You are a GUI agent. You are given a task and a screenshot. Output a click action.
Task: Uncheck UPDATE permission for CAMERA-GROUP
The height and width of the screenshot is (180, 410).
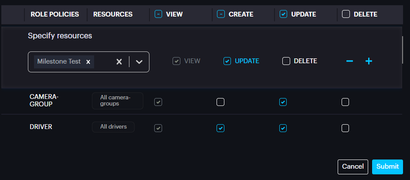[283, 102]
